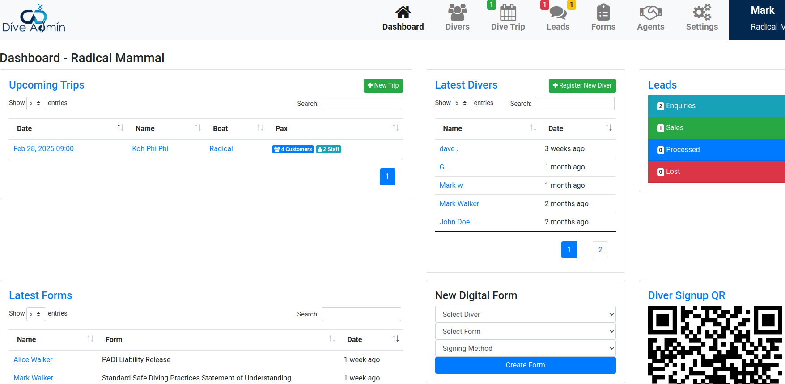Image resolution: width=785 pixels, height=384 pixels.
Task: Sort Upcoming Trips by Date column
Action: (x=67, y=128)
